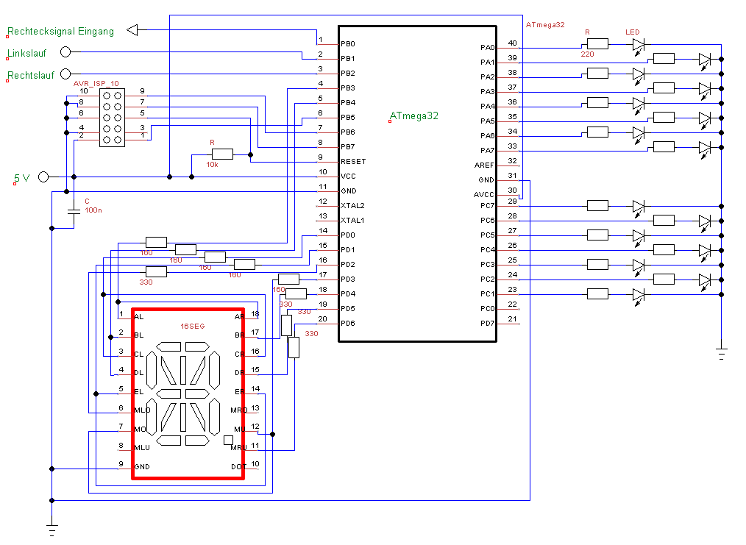Select the 16SEG red title text
The width and height of the screenshot is (746, 545).
point(192,326)
